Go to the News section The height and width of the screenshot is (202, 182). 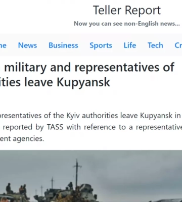coord(27,45)
